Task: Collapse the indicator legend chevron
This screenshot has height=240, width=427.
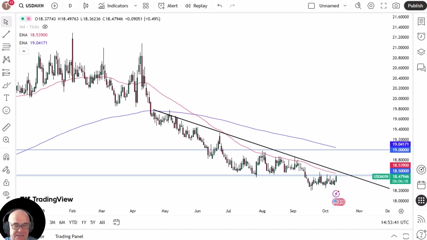Action: 24,51
